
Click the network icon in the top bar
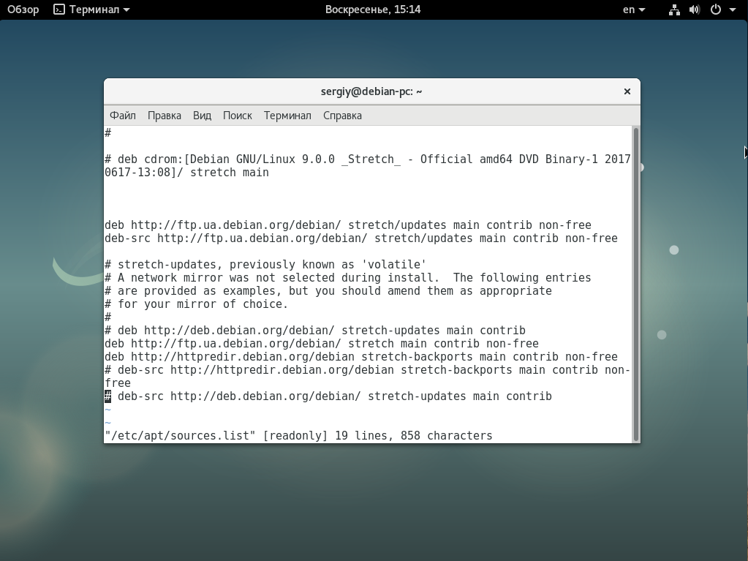[673, 10]
